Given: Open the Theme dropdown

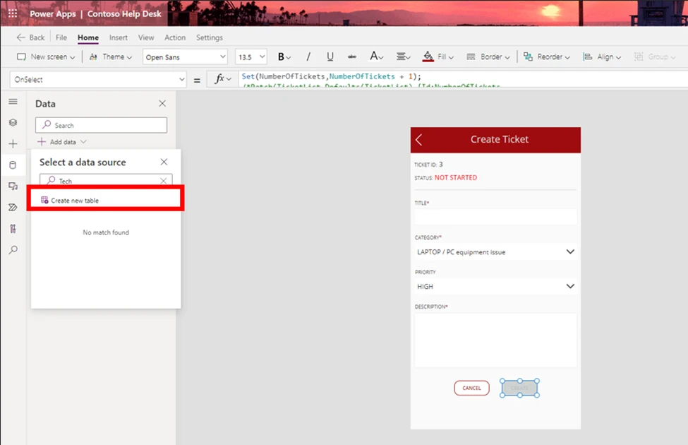Looking at the screenshot, I should (110, 56).
